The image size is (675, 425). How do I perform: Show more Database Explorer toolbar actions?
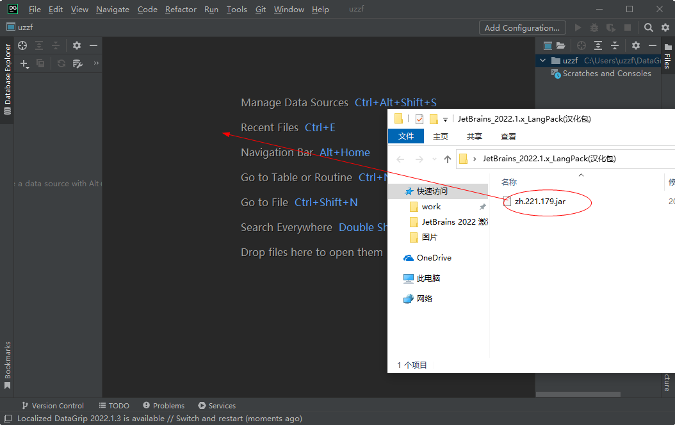coord(96,63)
